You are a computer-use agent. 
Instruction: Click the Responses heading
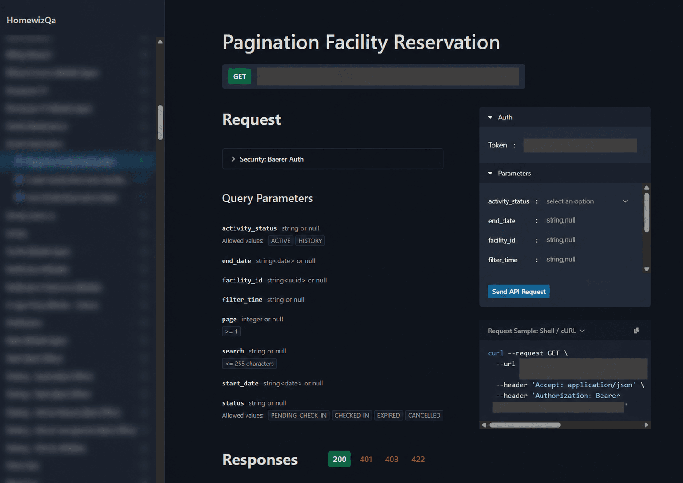point(260,460)
